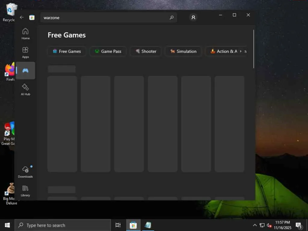This screenshot has height=231, width=308.
Task: Open AI Hub in the sidebar
Action: [x=26, y=90]
